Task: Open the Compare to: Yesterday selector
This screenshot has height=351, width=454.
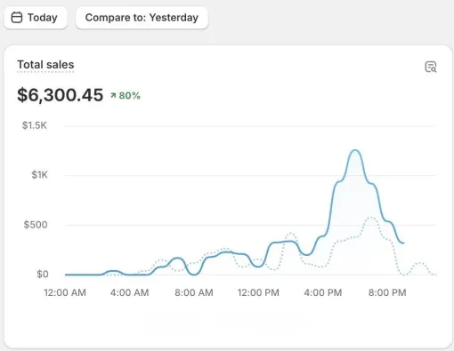Action: (142, 18)
